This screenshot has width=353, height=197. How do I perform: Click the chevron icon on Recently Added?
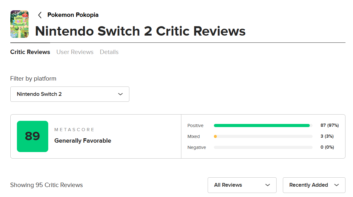pyautogui.click(x=336, y=185)
